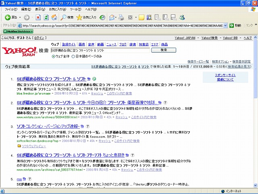258x194 pixels.
Task: Click the screen edit toolbar icon
Action: (x=130, y=17)
